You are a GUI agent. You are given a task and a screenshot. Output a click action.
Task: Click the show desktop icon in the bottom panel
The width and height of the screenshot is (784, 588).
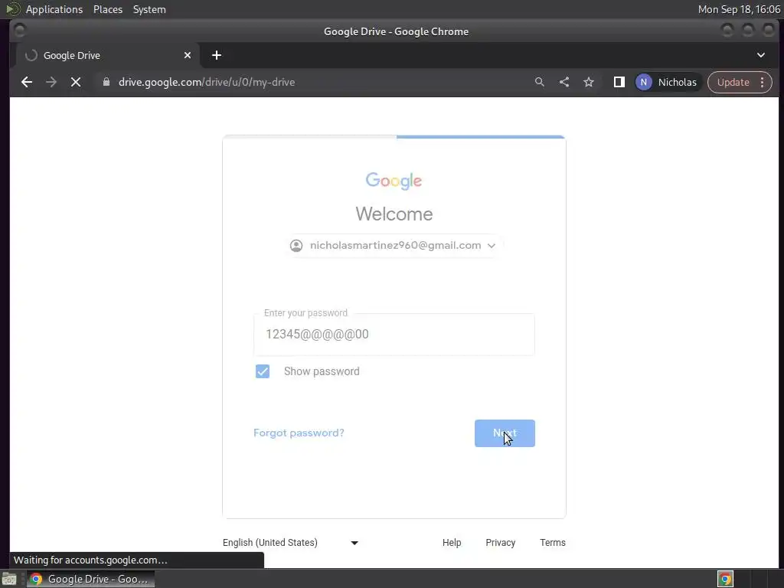coord(9,579)
